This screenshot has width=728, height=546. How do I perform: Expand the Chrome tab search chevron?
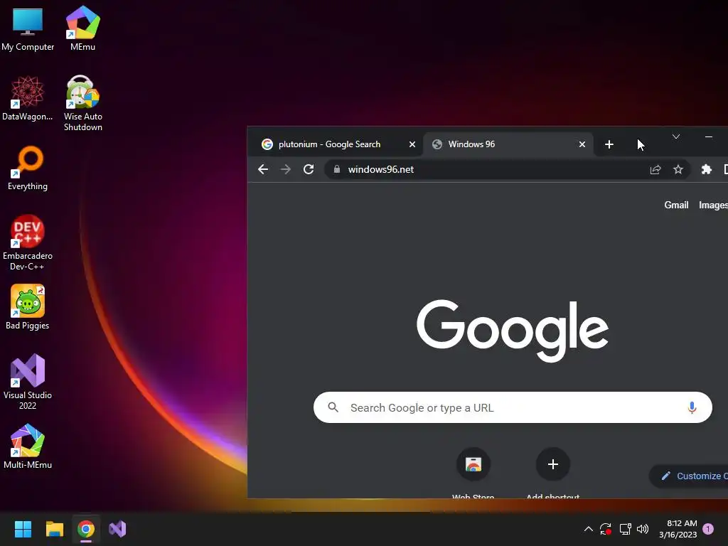coord(676,136)
